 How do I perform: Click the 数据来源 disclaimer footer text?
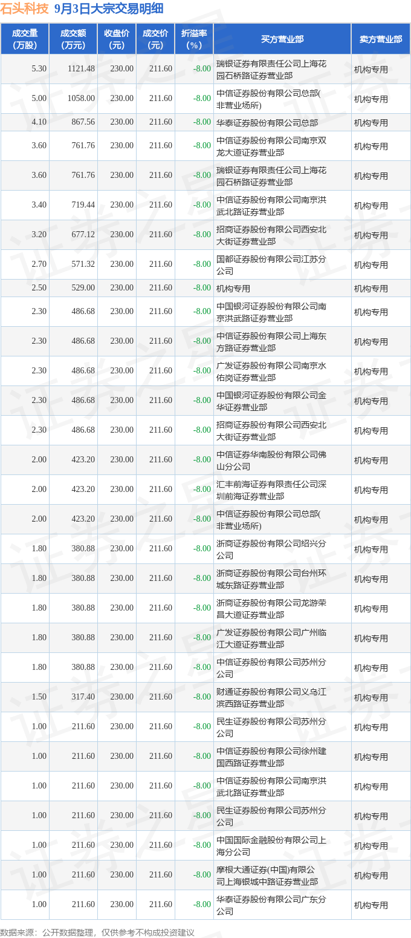coord(97,933)
